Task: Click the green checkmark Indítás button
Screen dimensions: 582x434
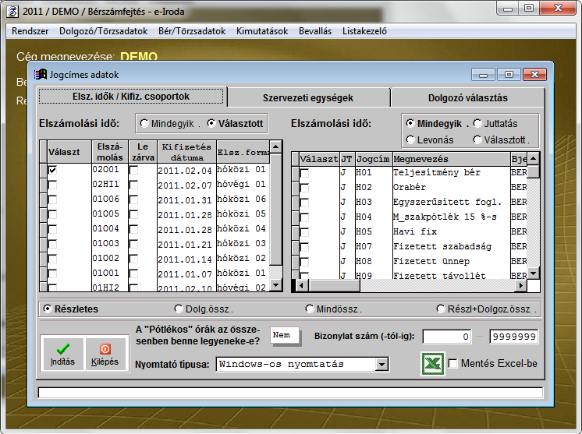Action: [x=62, y=355]
